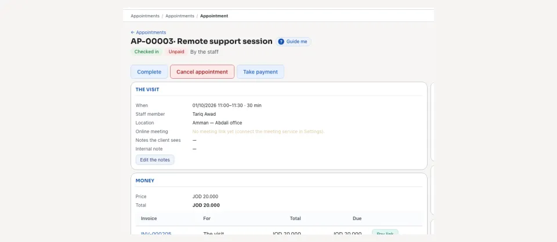Viewport: 557px width, 242px height.
Task: Click the Price value JOD 20.000
Action: pos(205,197)
